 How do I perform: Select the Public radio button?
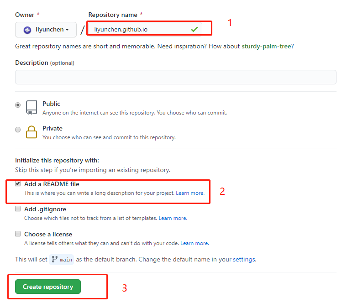(18, 105)
